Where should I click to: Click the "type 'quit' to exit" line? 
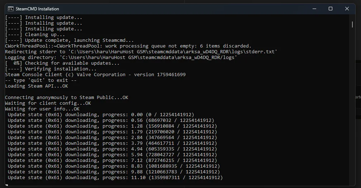pyautogui.click(x=41, y=80)
